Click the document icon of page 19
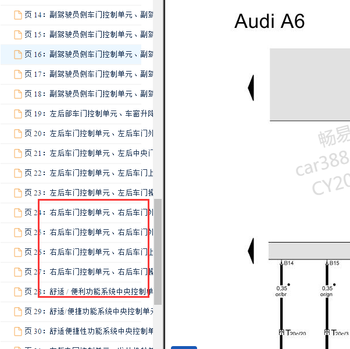This screenshot has height=349, width=350. click(x=18, y=114)
